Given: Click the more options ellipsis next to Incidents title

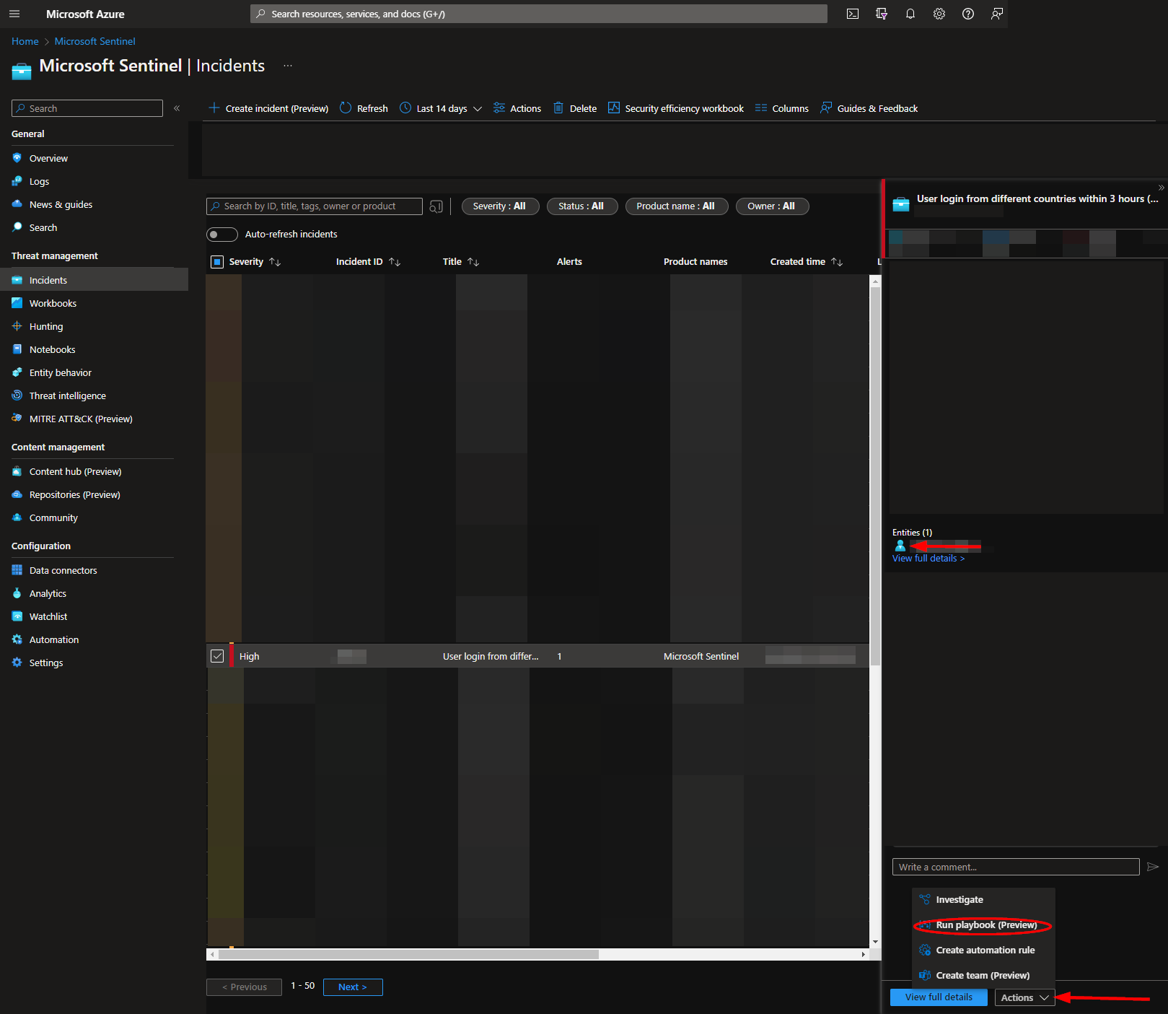Looking at the screenshot, I should pyautogui.click(x=288, y=66).
